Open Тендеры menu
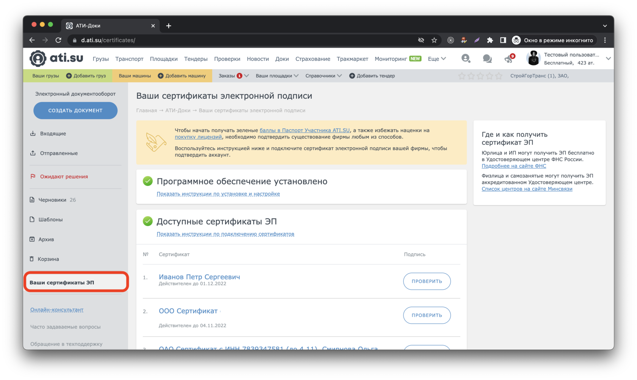Viewport: 637px width, 380px height. (x=196, y=59)
